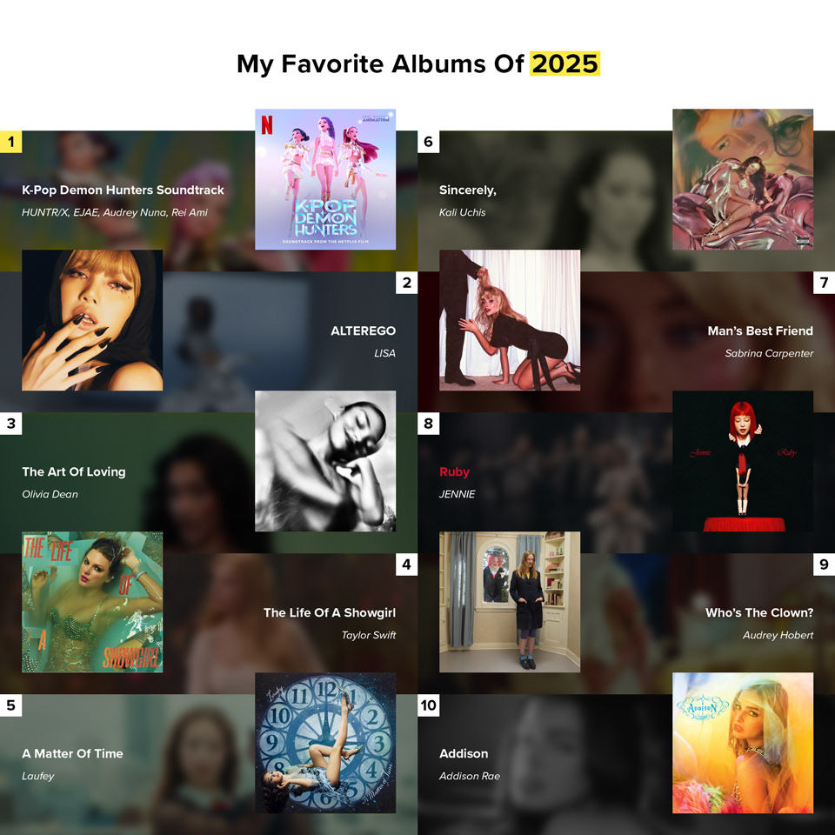Click the LISA ALTEREGO album cover
The width and height of the screenshot is (835, 835).
coord(92,320)
